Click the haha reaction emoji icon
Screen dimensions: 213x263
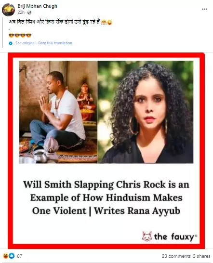click(x=6, y=256)
